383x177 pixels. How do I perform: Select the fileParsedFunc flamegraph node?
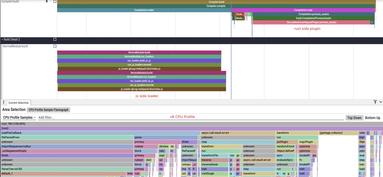(67, 137)
